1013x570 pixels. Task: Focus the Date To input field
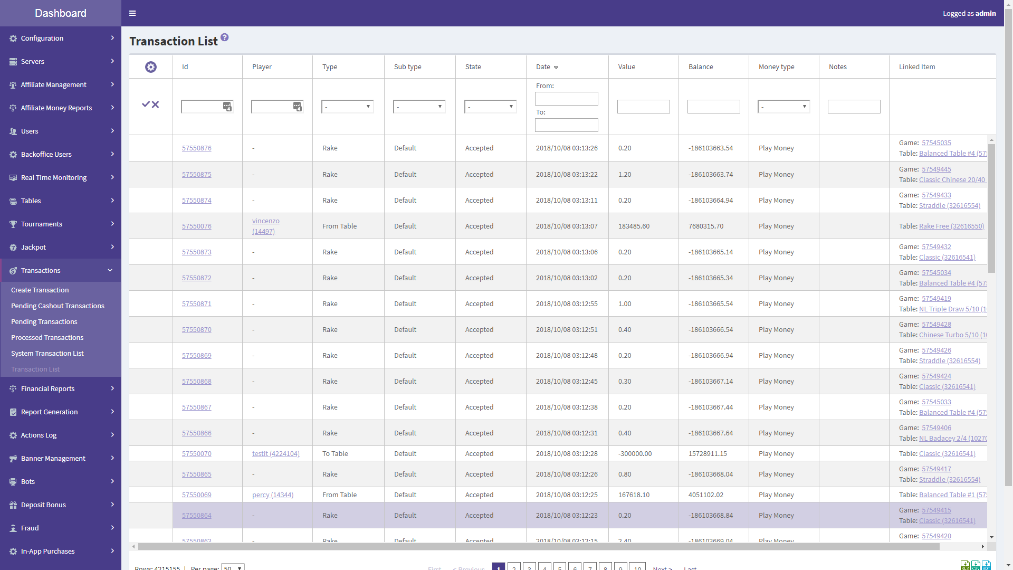tap(567, 125)
